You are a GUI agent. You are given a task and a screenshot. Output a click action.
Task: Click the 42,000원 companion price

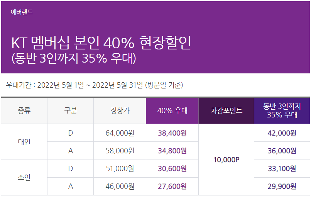pyautogui.click(x=282, y=133)
